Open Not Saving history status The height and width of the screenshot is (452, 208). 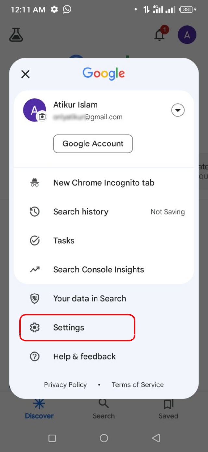click(x=167, y=212)
